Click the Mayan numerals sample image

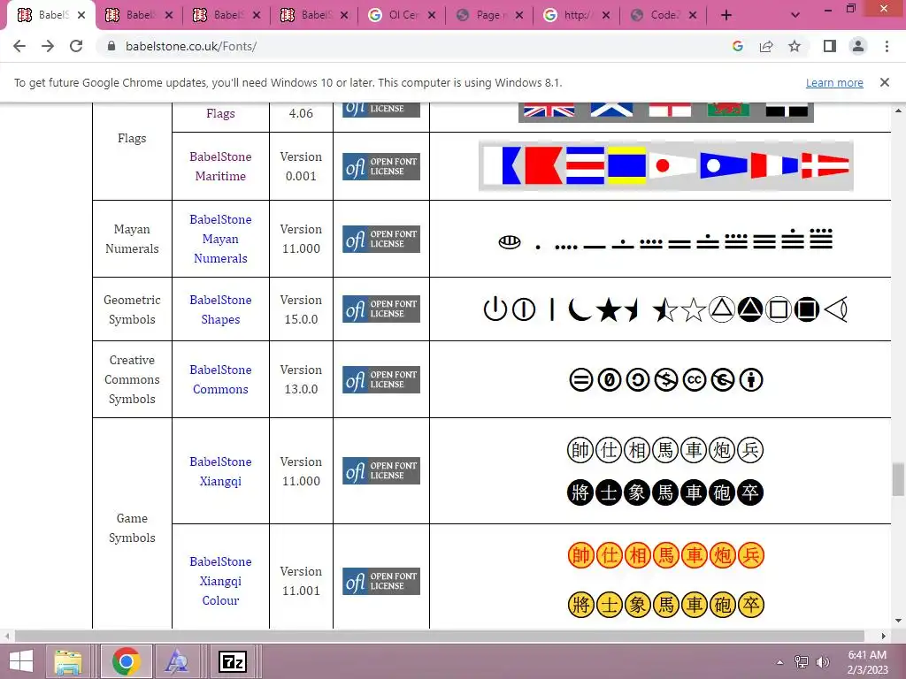click(x=665, y=240)
